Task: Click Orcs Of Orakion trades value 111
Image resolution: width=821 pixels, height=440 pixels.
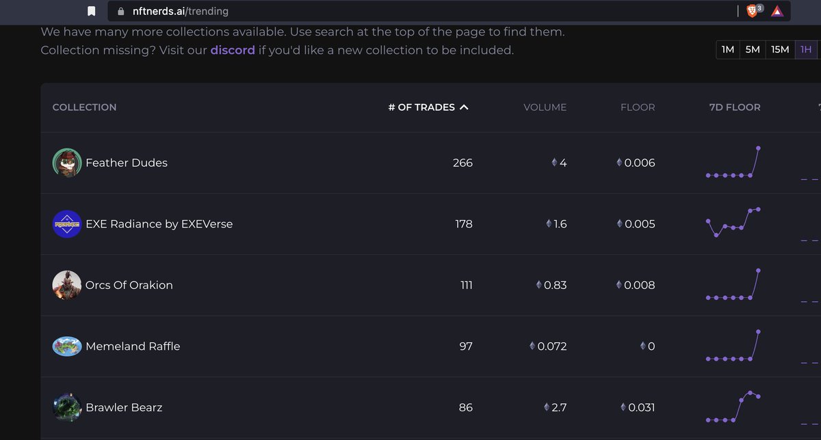Action: pyautogui.click(x=467, y=285)
